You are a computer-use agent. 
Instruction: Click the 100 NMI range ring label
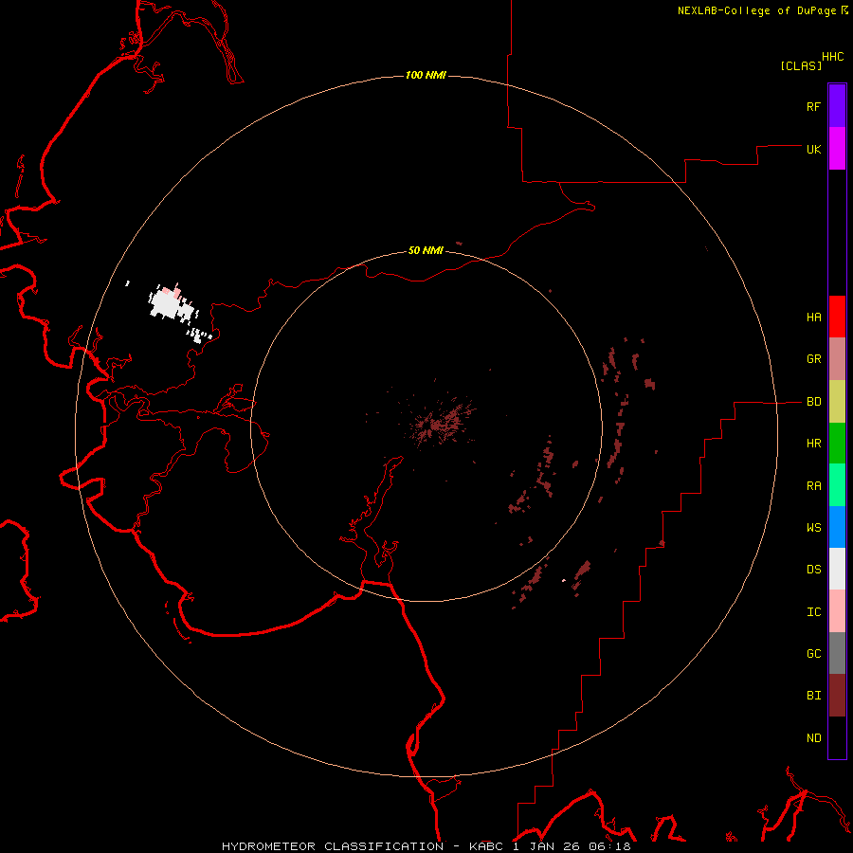[426, 75]
